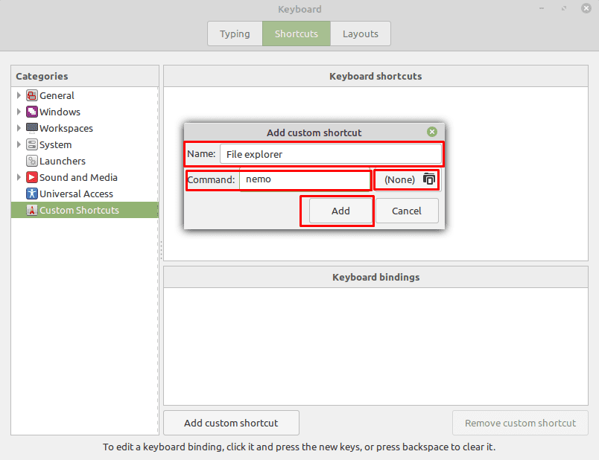Screen dimensions: 599x460
Task: Click the General category icon
Action: [32, 95]
